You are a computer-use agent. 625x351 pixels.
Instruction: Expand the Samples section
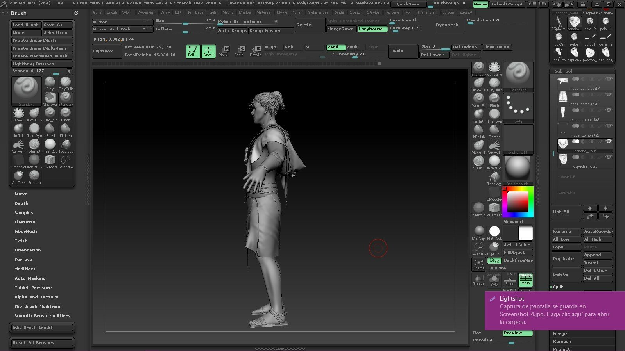[x=24, y=212]
